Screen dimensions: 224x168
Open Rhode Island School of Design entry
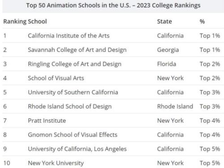(x=69, y=106)
